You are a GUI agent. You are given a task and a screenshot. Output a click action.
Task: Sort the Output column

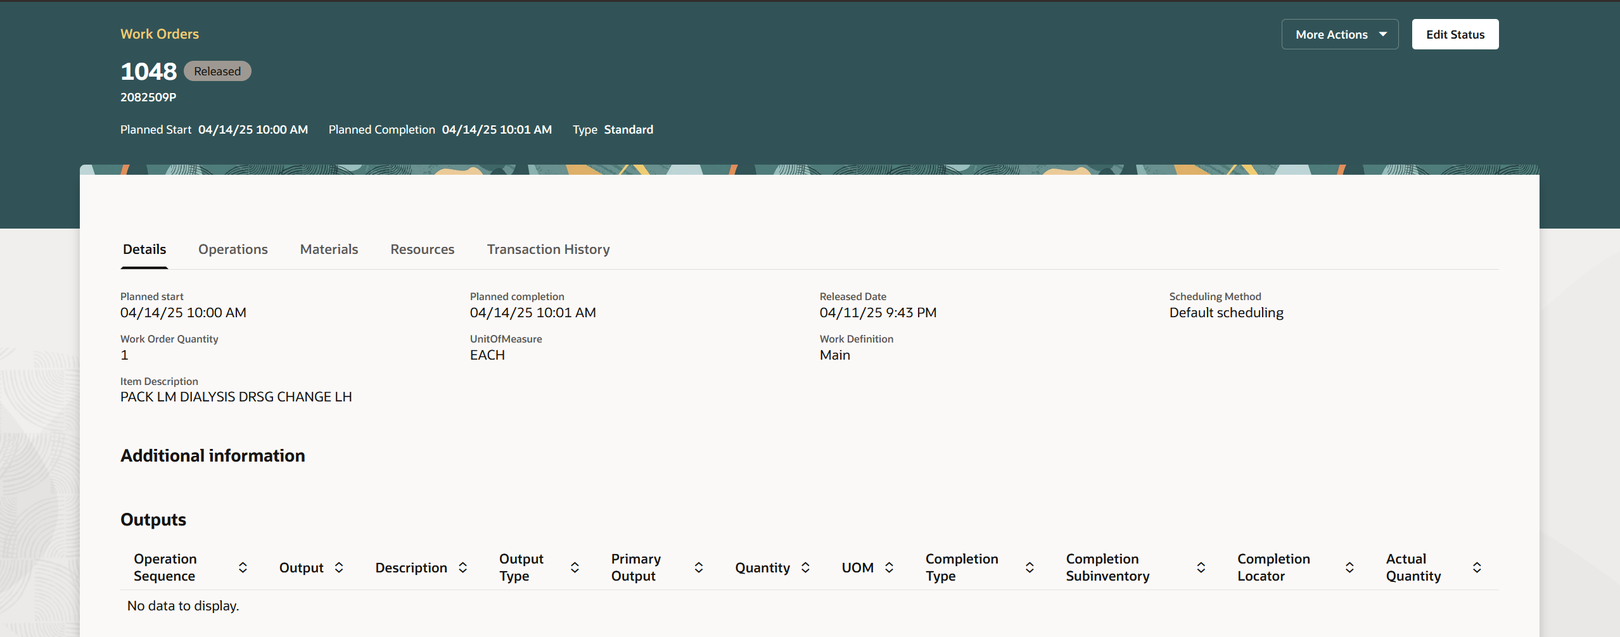[x=338, y=567]
